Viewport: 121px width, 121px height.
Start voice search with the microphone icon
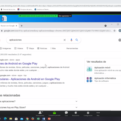(71, 40)
